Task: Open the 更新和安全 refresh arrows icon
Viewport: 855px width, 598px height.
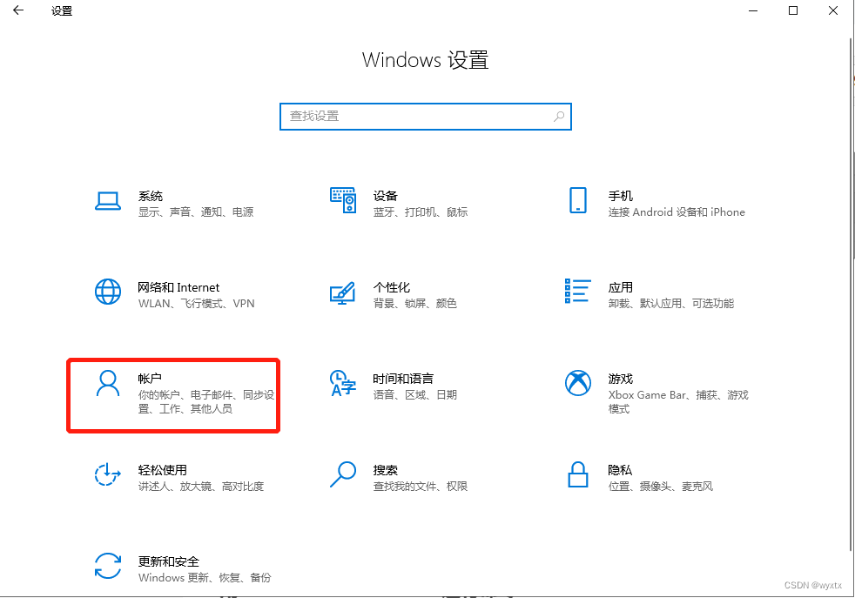Action: tap(108, 566)
